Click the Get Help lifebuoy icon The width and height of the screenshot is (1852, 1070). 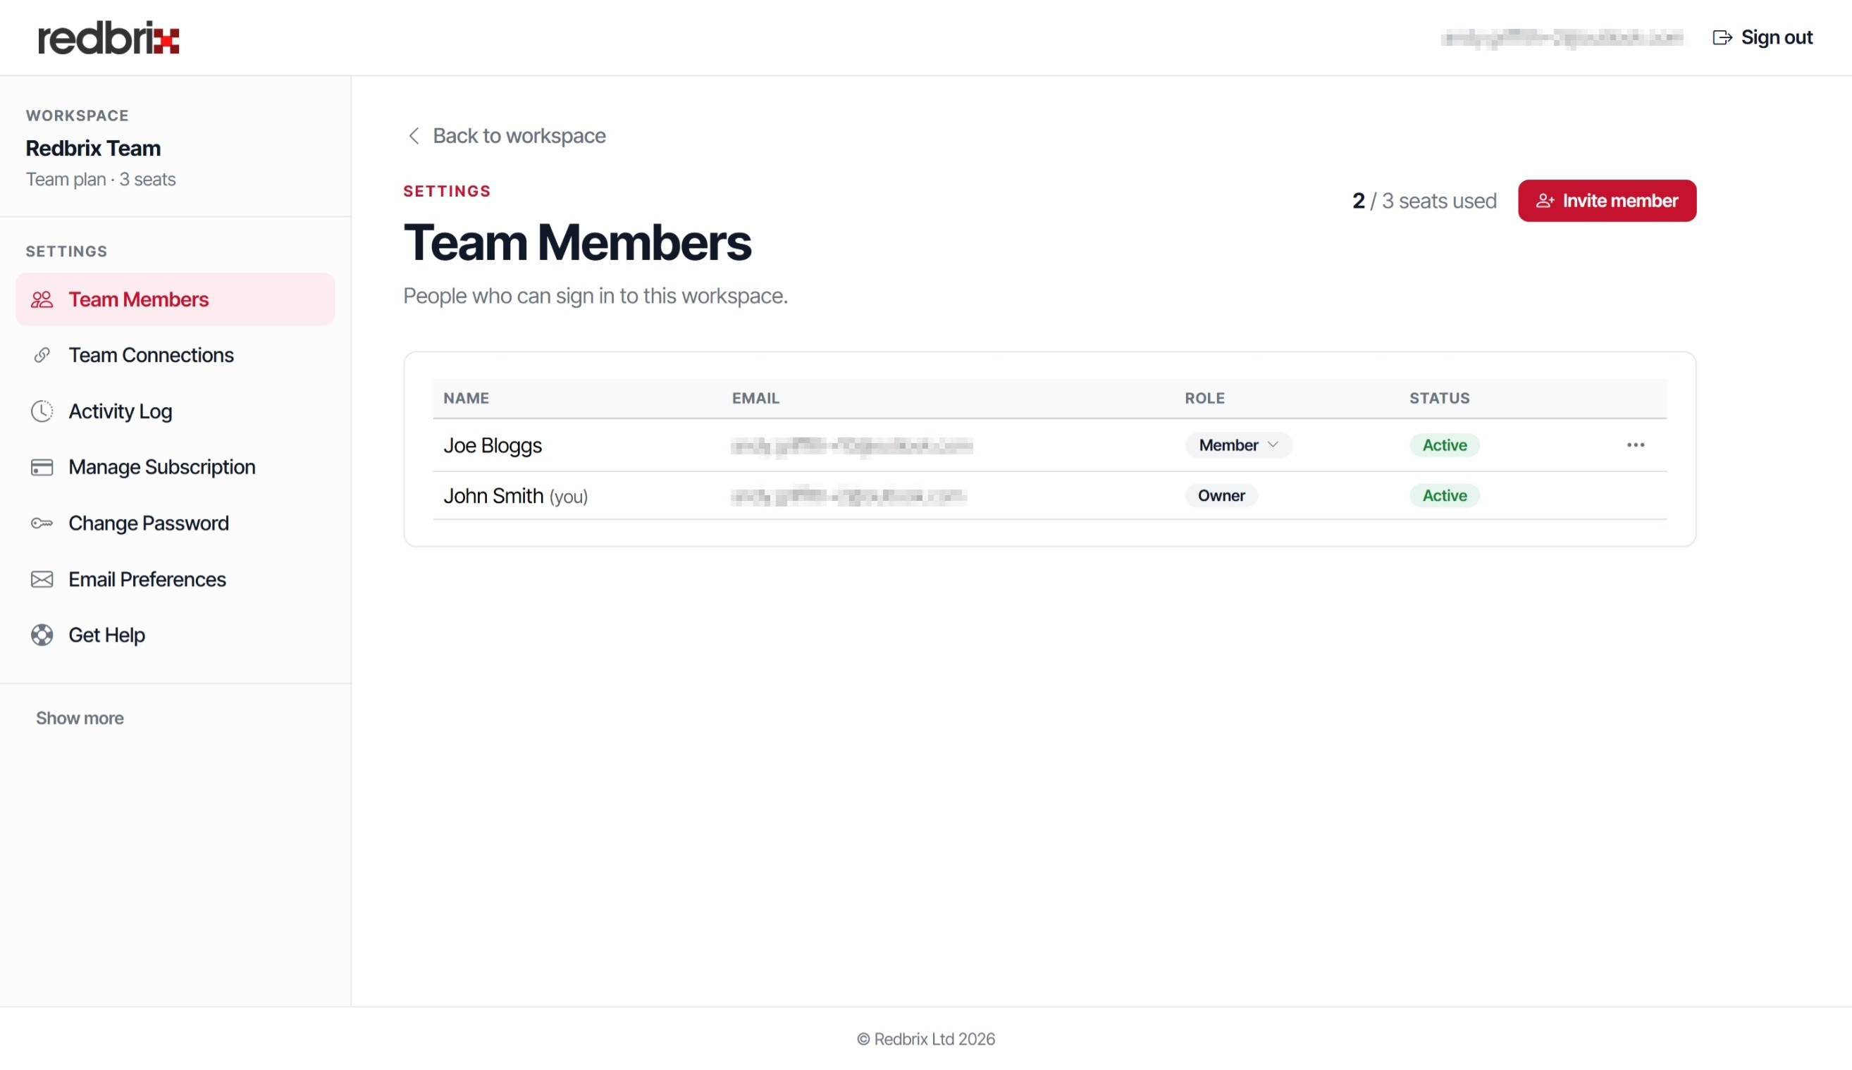coord(42,635)
